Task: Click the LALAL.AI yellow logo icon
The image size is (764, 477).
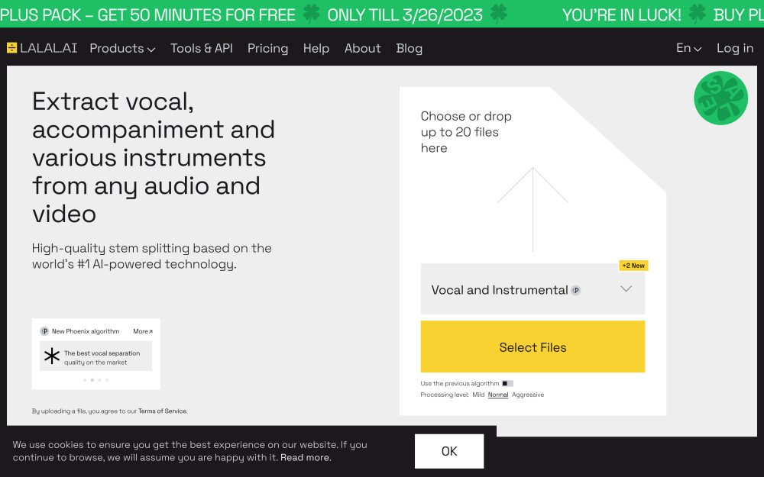Action: (11, 48)
